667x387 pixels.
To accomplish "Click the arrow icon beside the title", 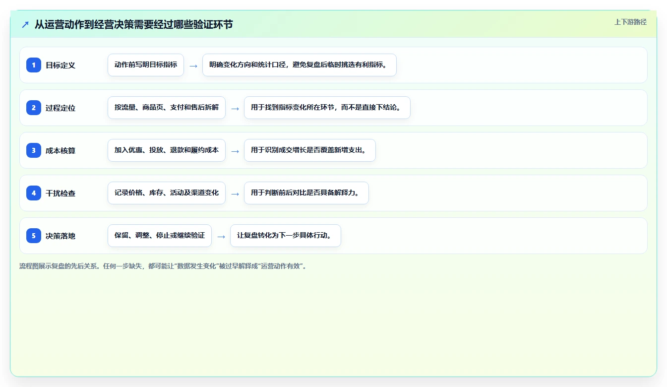I will pyautogui.click(x=25, y=24).
